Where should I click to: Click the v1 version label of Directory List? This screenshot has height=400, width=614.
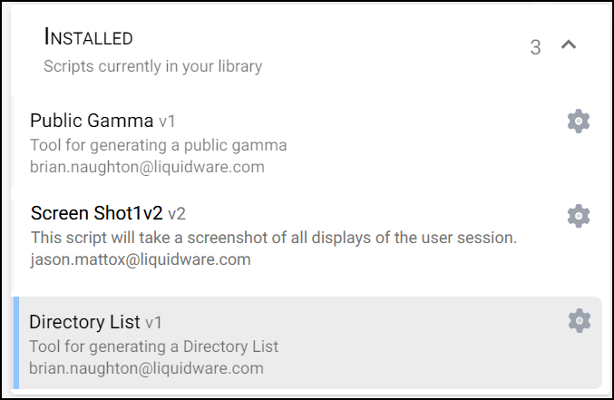pos(153,323)
